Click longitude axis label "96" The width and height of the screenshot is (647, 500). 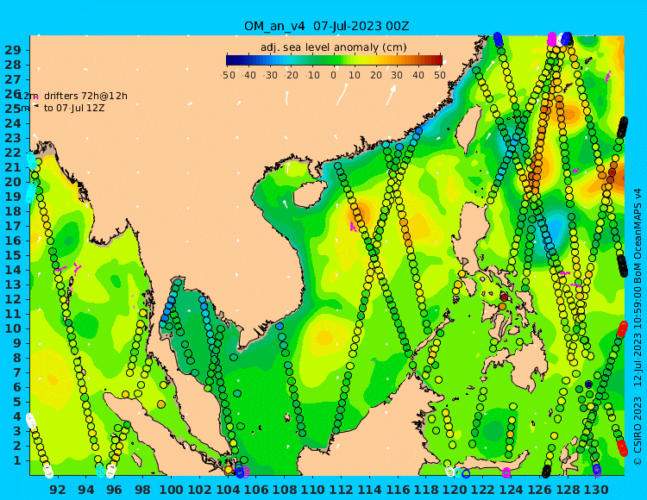114,490
